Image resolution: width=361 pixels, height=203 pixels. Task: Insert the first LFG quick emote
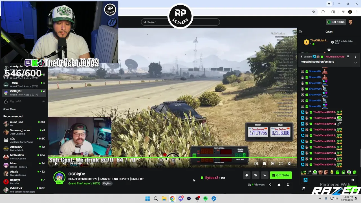pyautogui.click(x=303, y=172)
